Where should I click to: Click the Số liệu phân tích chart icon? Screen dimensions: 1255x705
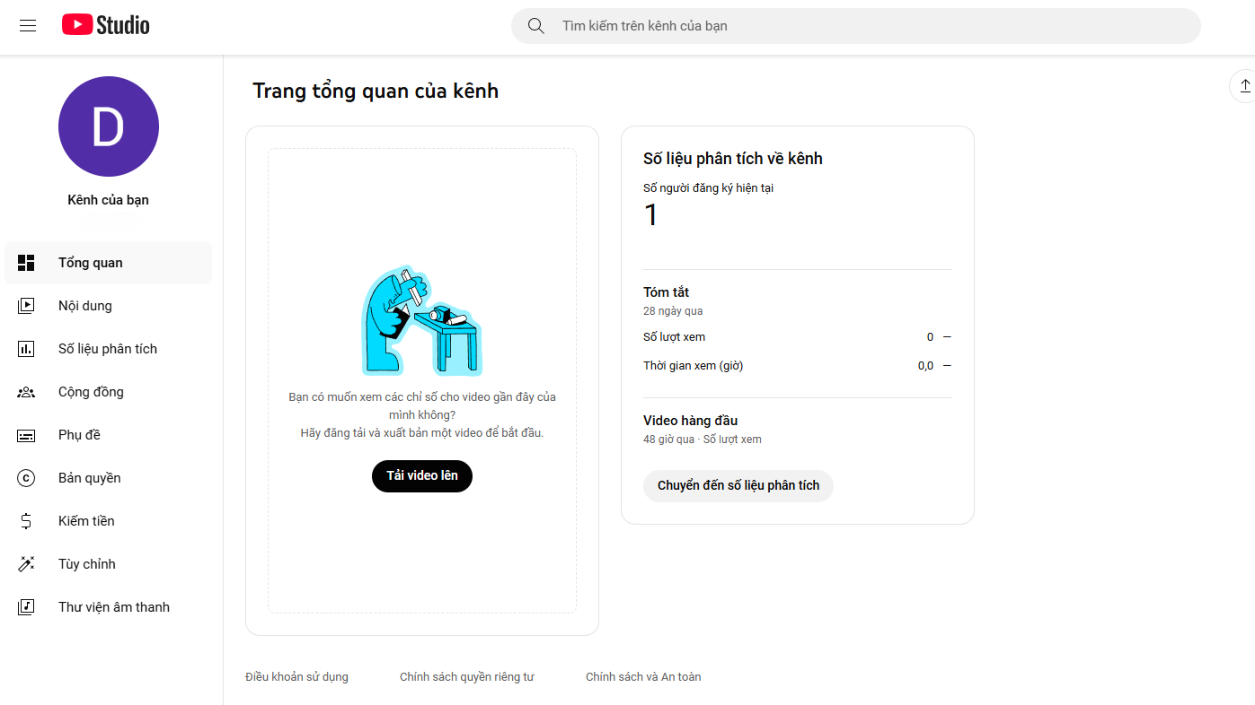point(26,349)
